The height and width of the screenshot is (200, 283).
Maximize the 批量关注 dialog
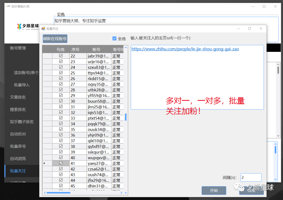point(249,29)
